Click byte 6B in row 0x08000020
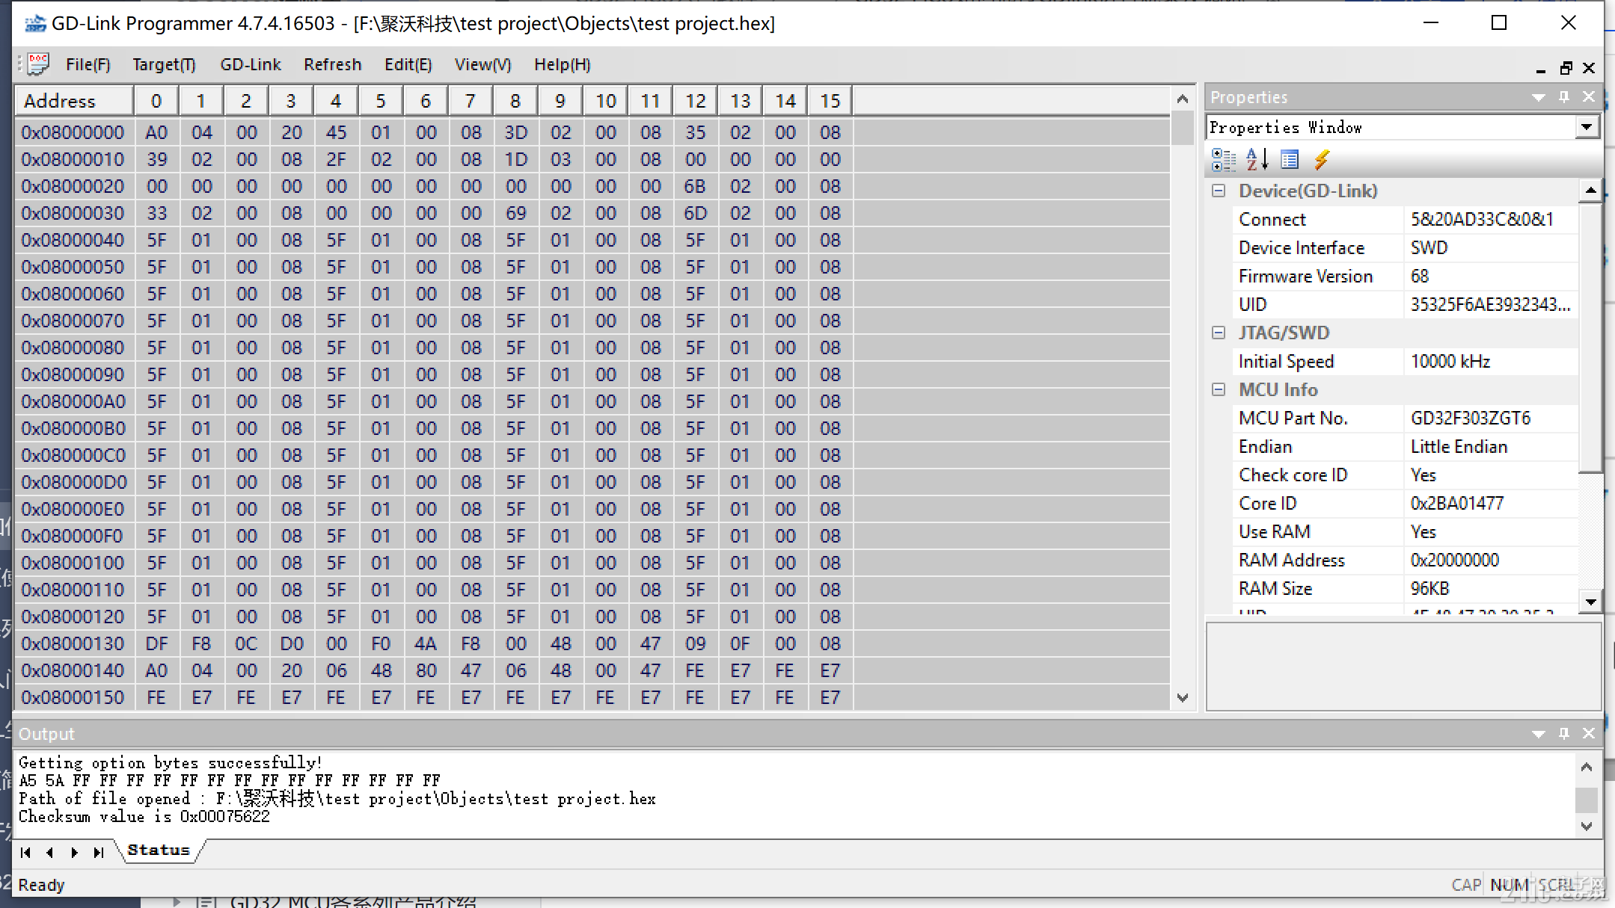This screenshot has width=1615, height=908. pyautogui.click(x=695, y=186)
